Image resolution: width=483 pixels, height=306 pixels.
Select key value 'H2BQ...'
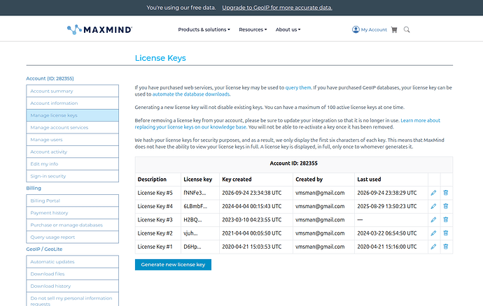point(192,220)
